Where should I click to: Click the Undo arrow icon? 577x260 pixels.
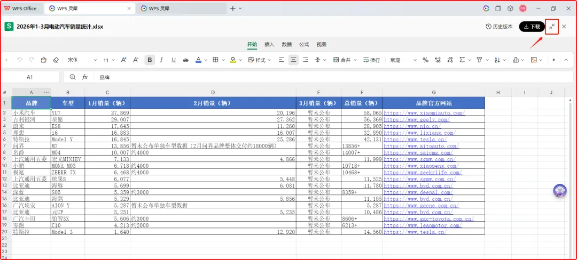tap(20, 60)
